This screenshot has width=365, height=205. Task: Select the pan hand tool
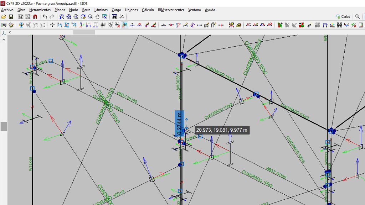pos(97,17)
